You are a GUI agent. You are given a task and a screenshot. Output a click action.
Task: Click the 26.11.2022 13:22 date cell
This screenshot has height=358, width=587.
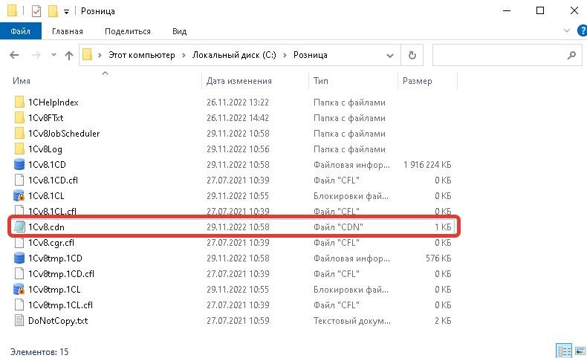[x=238, y=102]
